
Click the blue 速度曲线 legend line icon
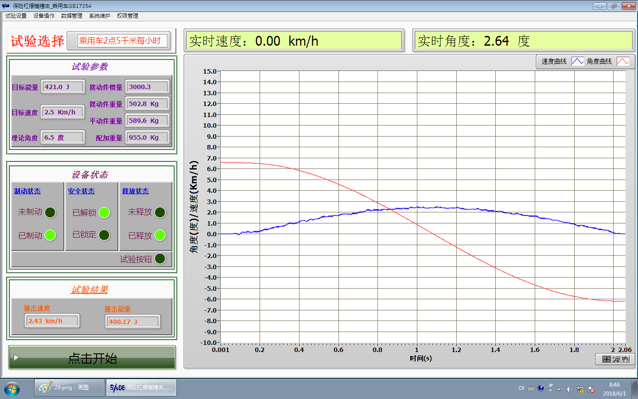click(x=578, y=61)
